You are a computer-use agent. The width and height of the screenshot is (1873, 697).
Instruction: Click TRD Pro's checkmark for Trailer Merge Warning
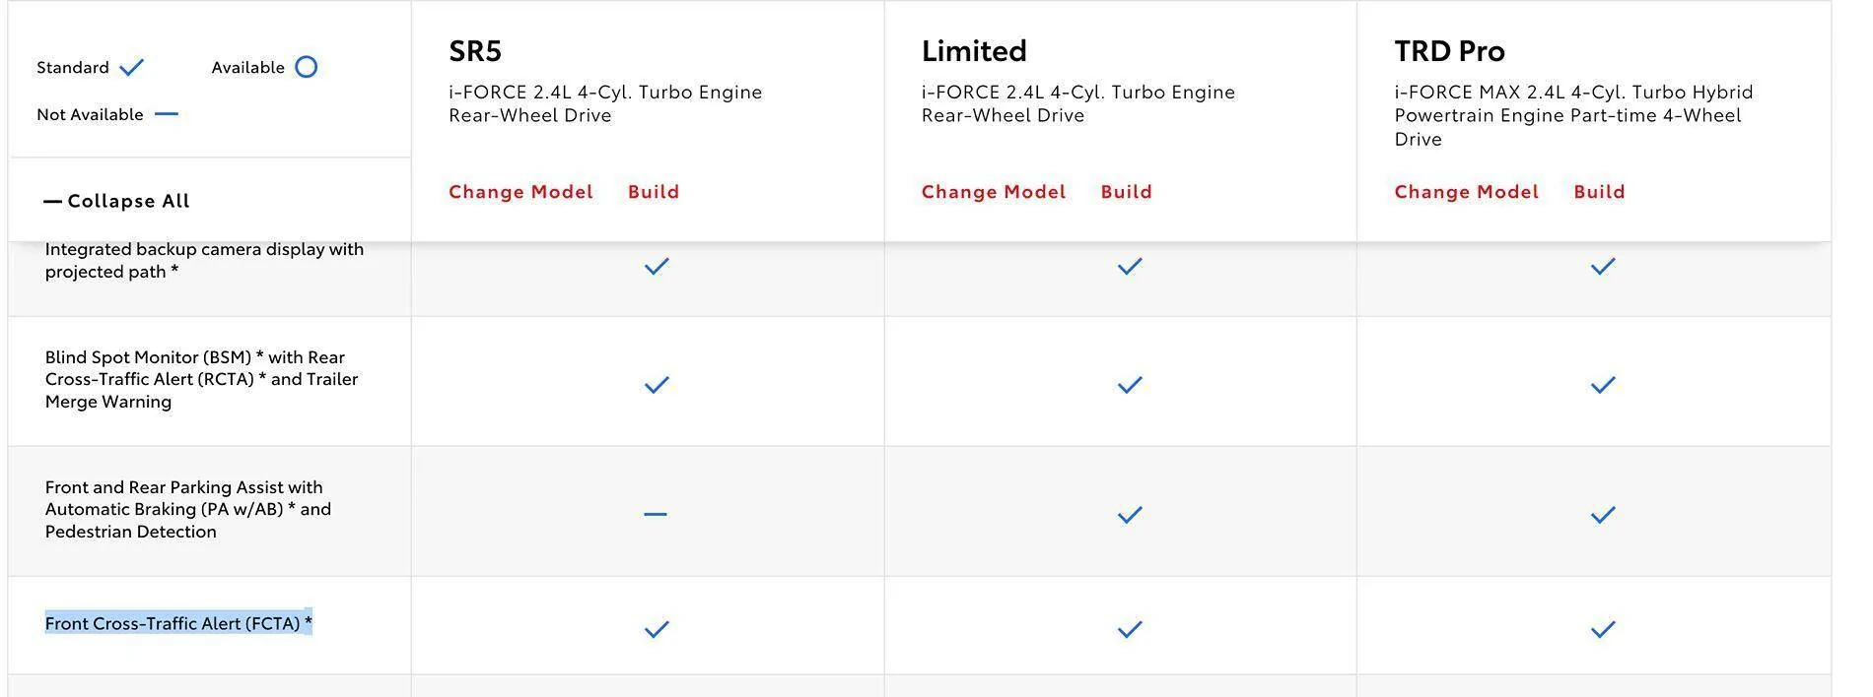pos(1603,385)
